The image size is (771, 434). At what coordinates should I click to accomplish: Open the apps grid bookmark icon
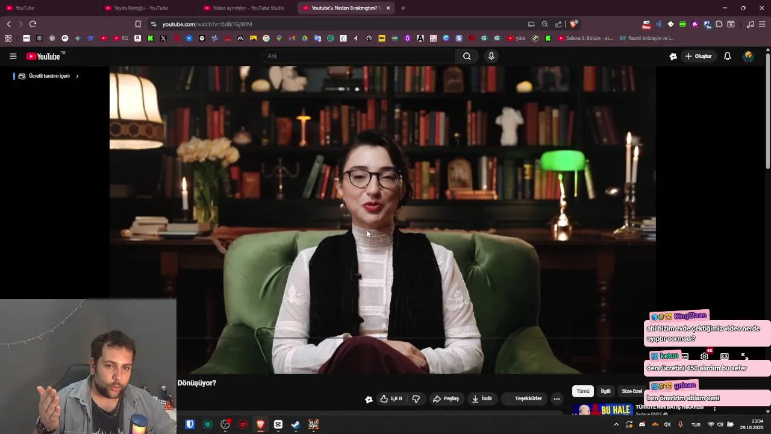(8, 38)
